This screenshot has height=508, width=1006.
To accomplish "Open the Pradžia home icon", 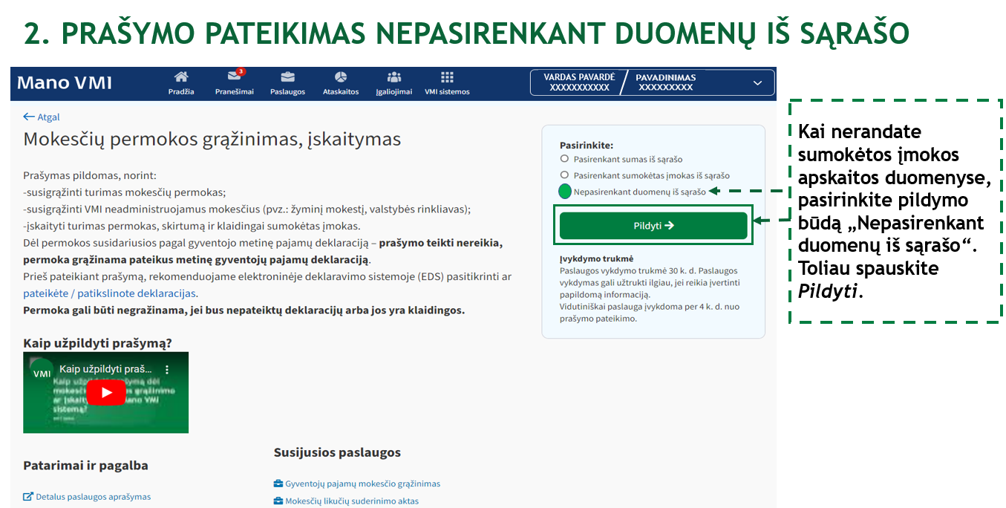I will click(181, 77).
